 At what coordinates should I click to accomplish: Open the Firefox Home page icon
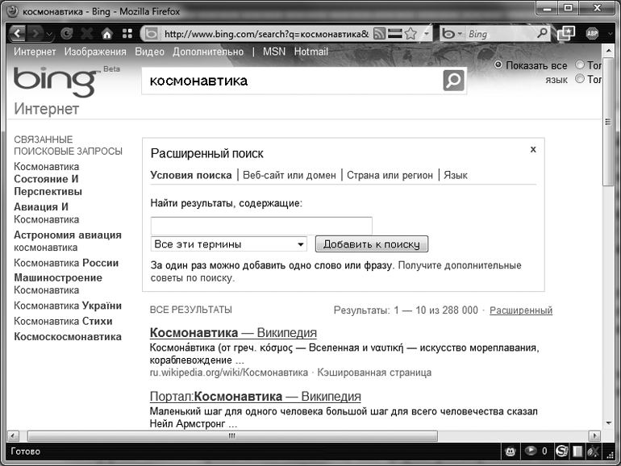pyautogui.click(x=106, y=34)
